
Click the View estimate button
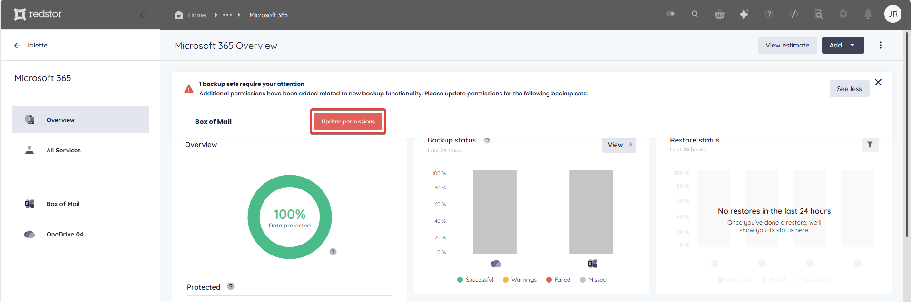tap(787, 45)
